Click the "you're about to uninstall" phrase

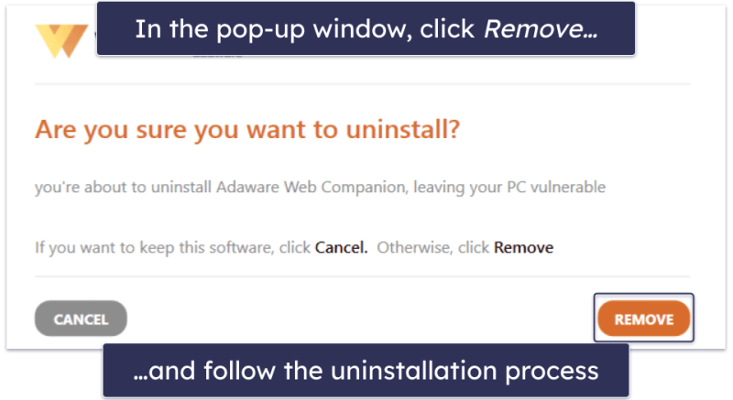coord(124,188)
